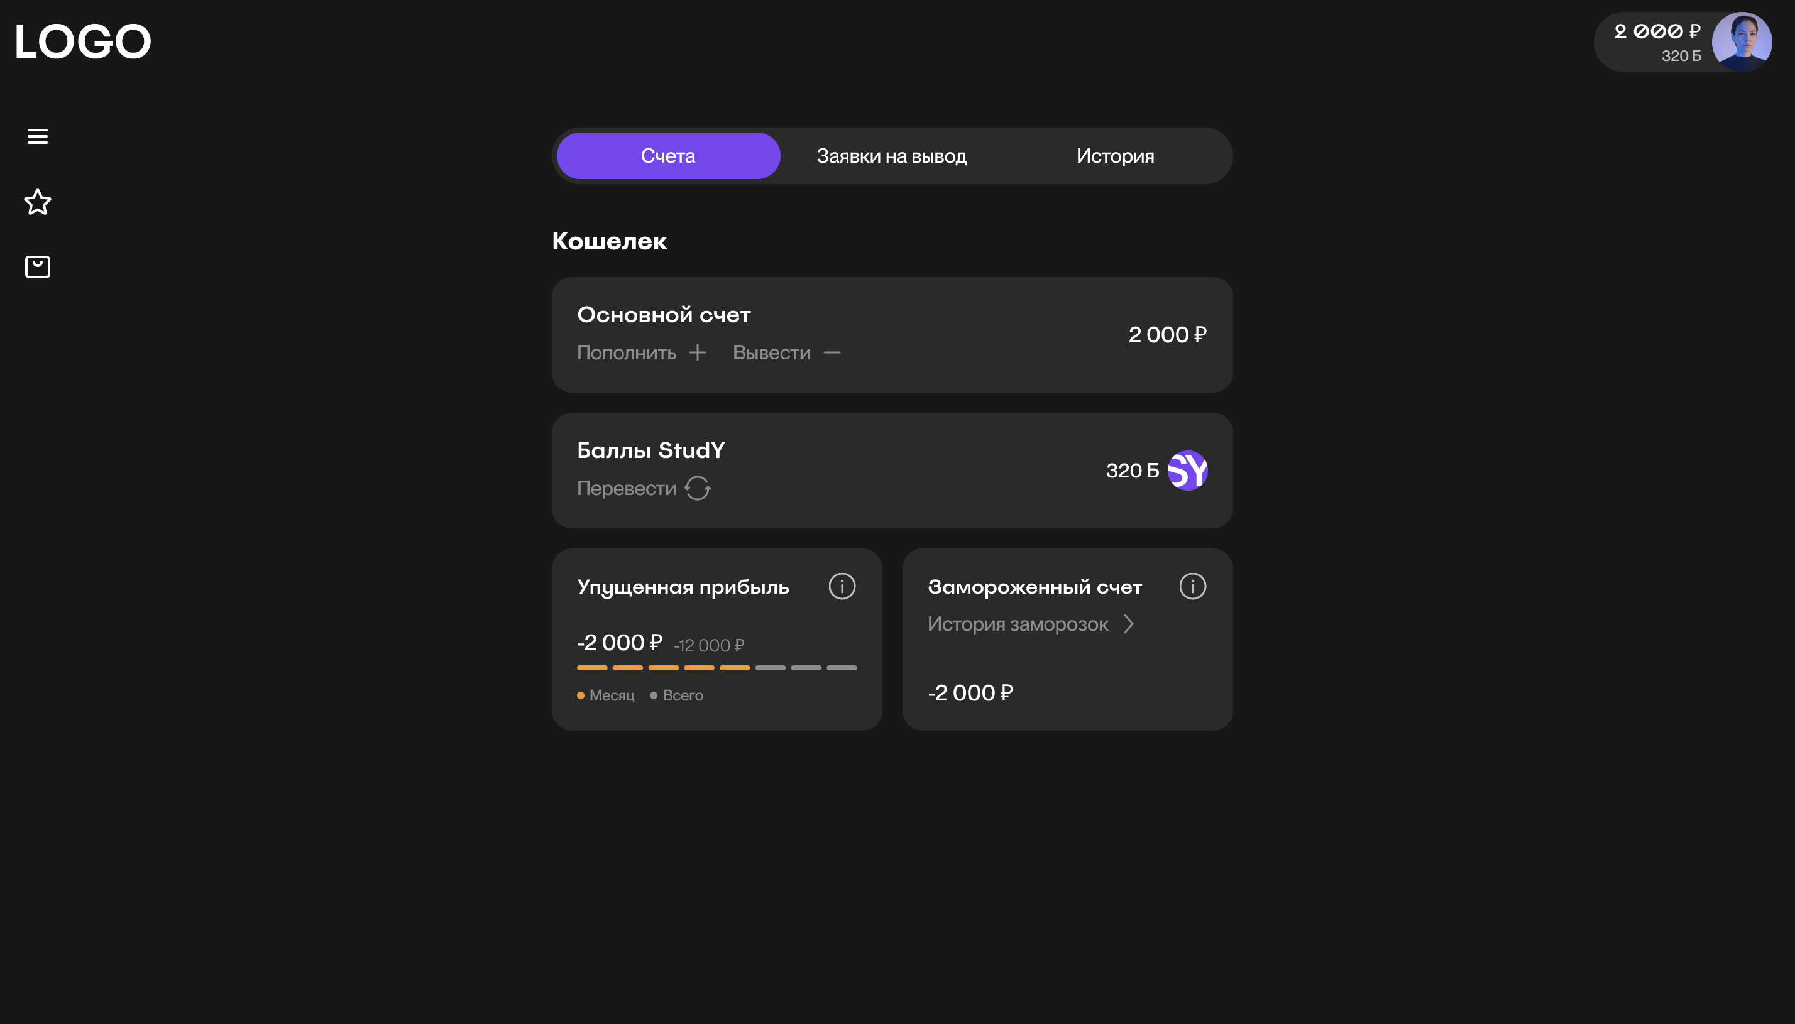Open the user avatar profile picture

(1742, 41)
